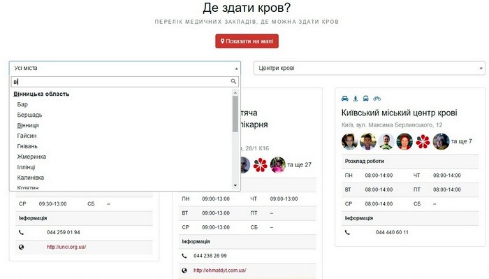The width and height of the screenshot is (489, 279).
Task: Click the dropdown list scrollbar down arrow
Action: coord(235,185)
